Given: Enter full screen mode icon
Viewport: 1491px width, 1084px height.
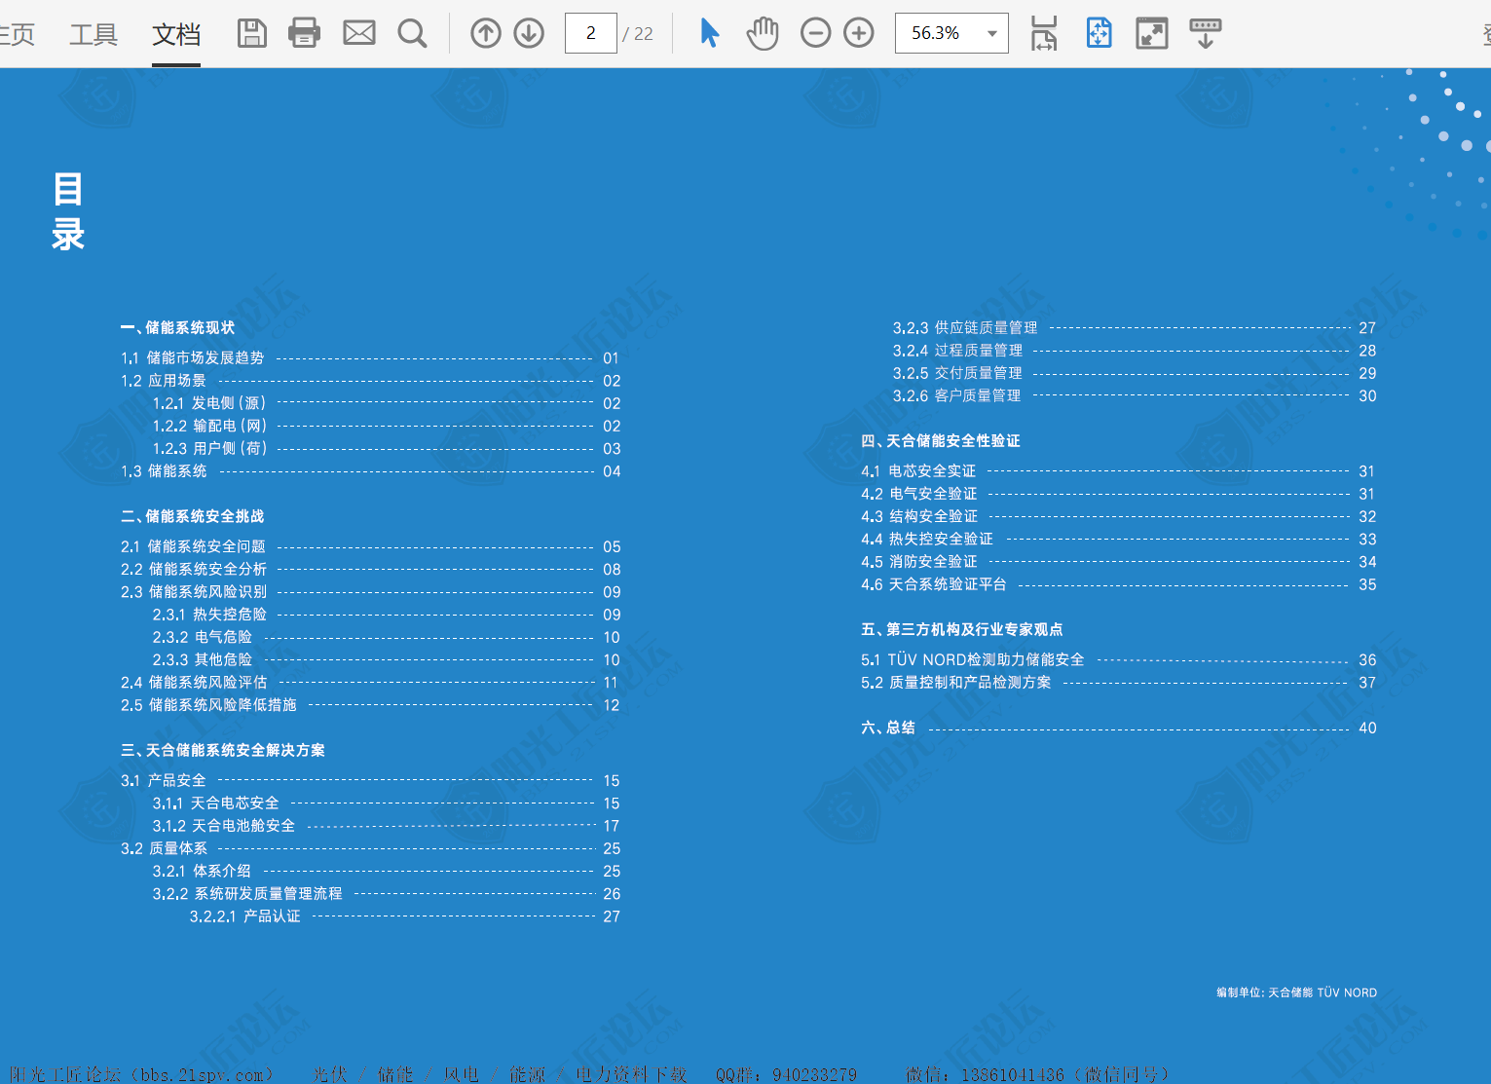Looking at the screenshot, I should (1152, 33).
